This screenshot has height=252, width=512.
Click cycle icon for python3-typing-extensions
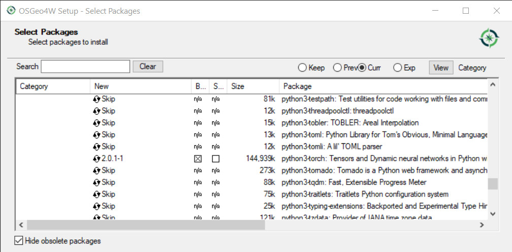[97, 206]
